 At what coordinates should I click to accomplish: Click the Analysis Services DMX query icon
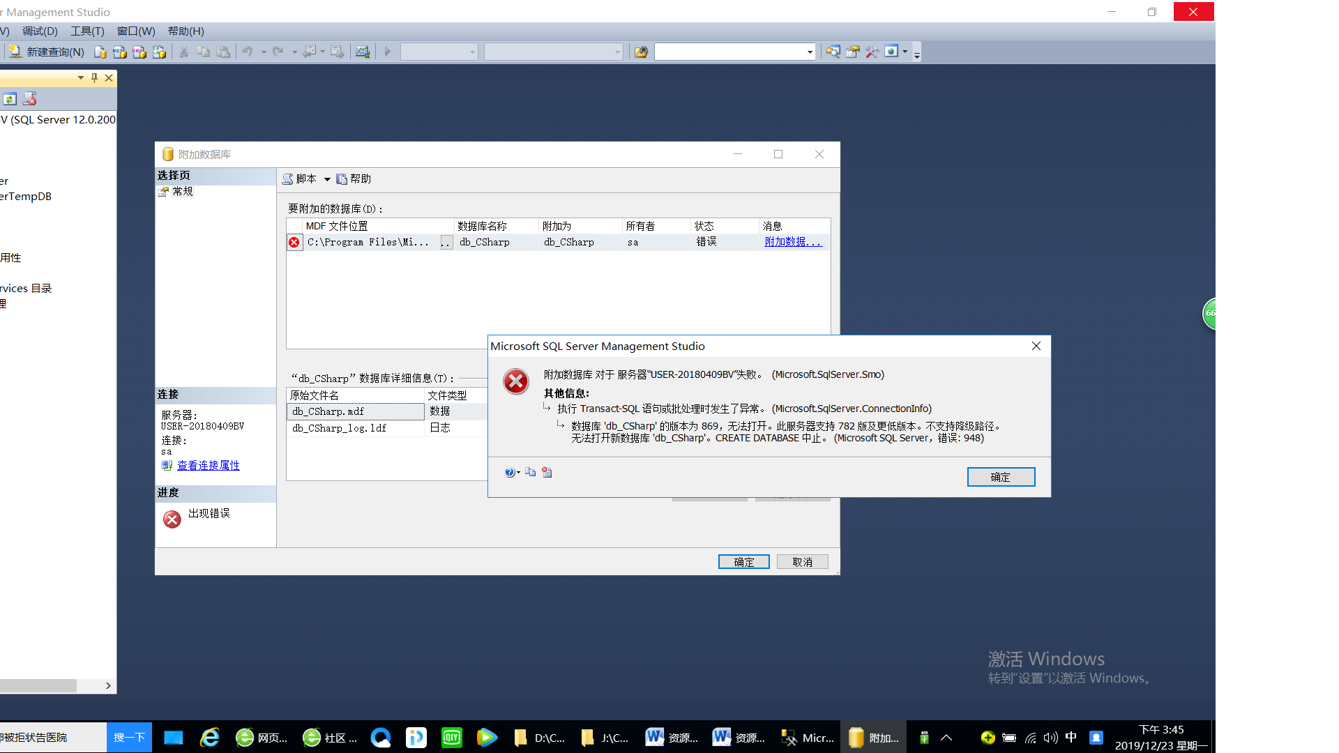click(x=139, y=52)
